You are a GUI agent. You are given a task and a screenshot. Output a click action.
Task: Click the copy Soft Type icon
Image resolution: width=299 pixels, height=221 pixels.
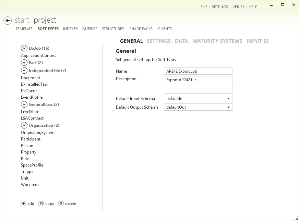click(x=41, y=203)
